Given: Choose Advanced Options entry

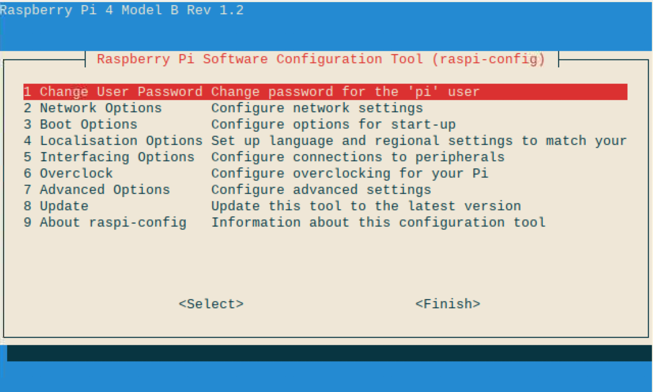Looking at the screenshot, I should 325,190.
